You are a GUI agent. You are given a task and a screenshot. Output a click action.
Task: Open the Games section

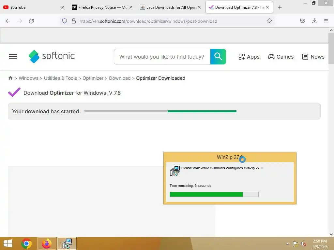(281, 57)
